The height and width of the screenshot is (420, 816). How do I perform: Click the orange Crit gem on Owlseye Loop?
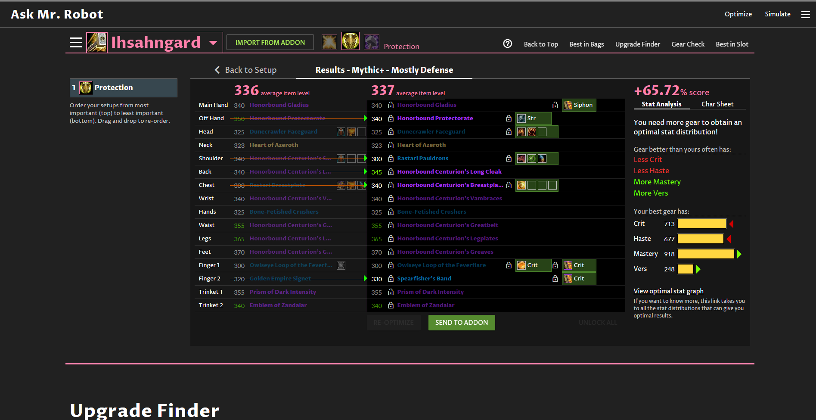[x=533, y=265]
